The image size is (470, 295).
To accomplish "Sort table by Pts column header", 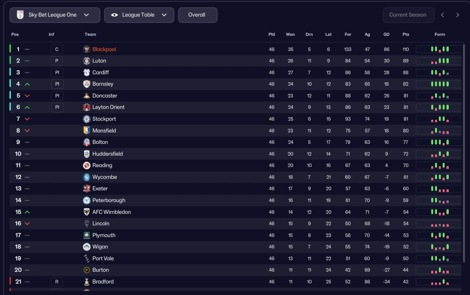I will (x=405, y=35).
